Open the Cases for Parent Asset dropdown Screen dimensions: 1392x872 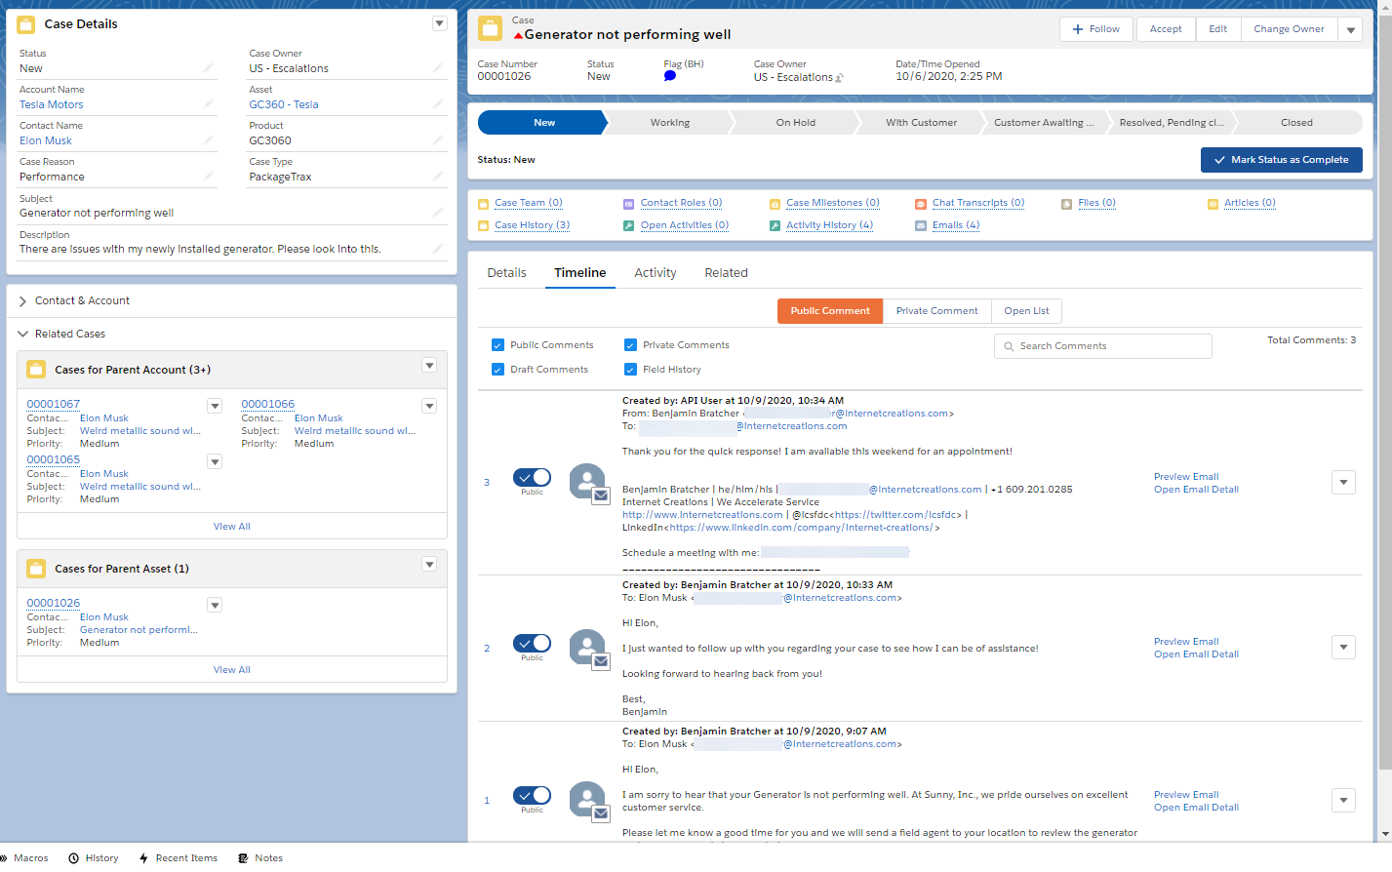point(429,565)
